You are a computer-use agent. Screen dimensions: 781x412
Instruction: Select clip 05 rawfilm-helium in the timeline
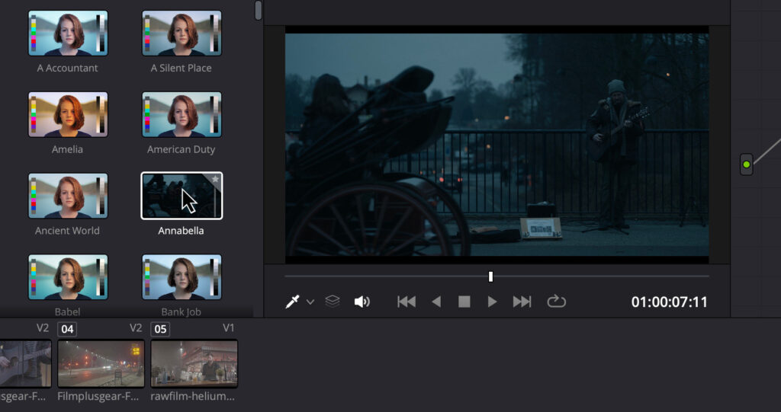(194, 363)
